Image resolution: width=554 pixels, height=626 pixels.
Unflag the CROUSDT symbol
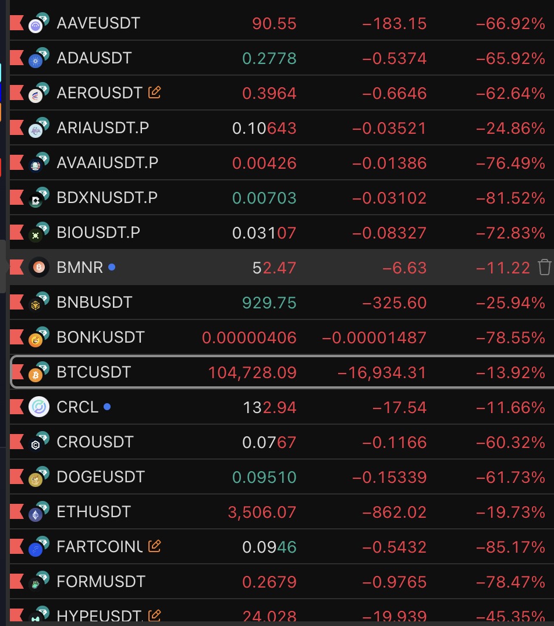pos(17,442)
